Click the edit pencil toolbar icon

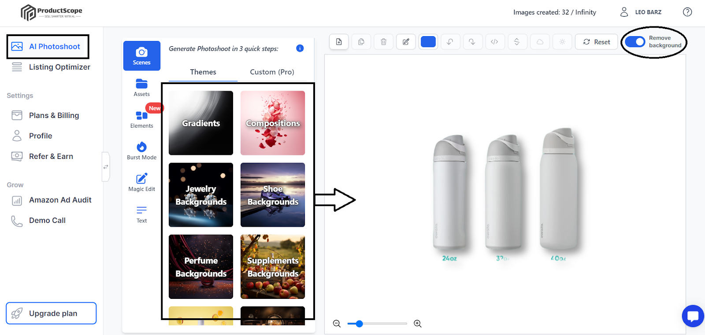406,42
